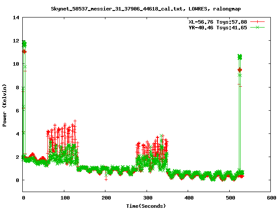Screen dimensions: 280x210
Task: Click the x-axis tick label 300
Action: click(x=148, y=198)
